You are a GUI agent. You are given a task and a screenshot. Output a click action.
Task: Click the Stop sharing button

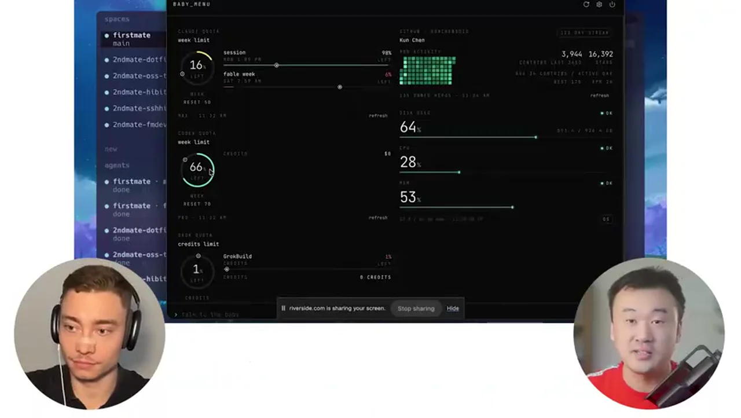tap(416, 309)
